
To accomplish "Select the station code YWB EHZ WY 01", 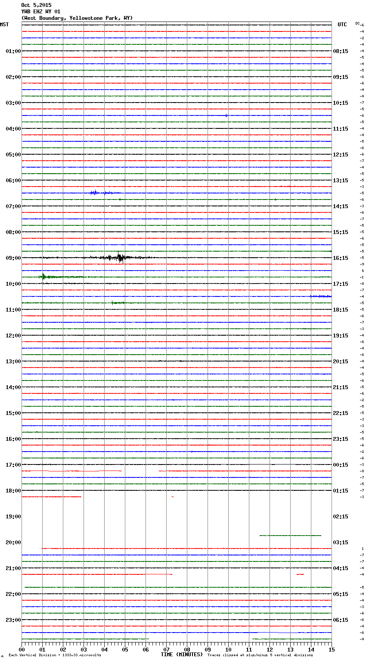I will tap(41, 12).
